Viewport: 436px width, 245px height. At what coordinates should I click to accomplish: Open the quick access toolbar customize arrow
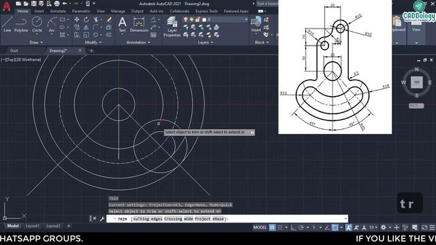tap(94, 3)
